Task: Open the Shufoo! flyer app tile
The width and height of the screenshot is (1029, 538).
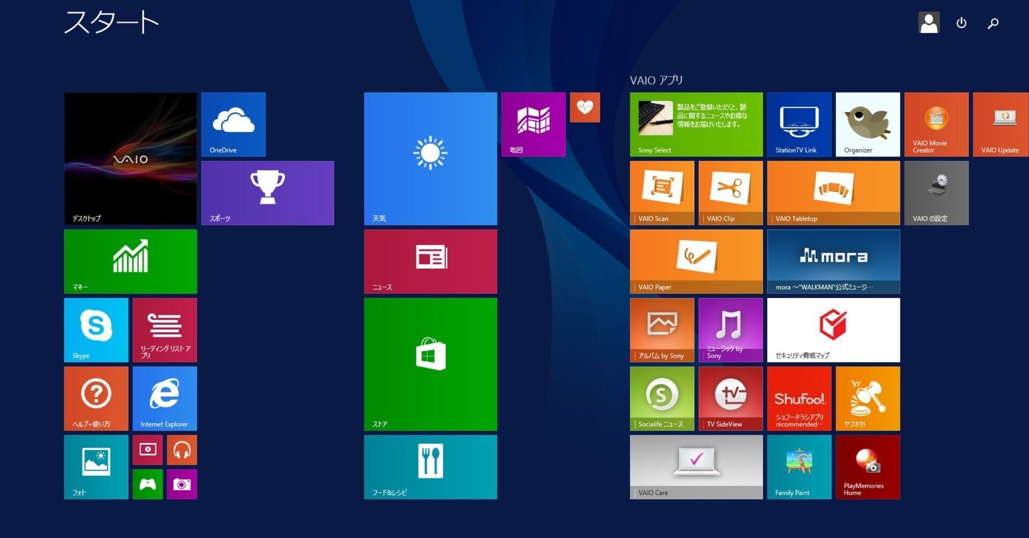Action: pos(799,398)
